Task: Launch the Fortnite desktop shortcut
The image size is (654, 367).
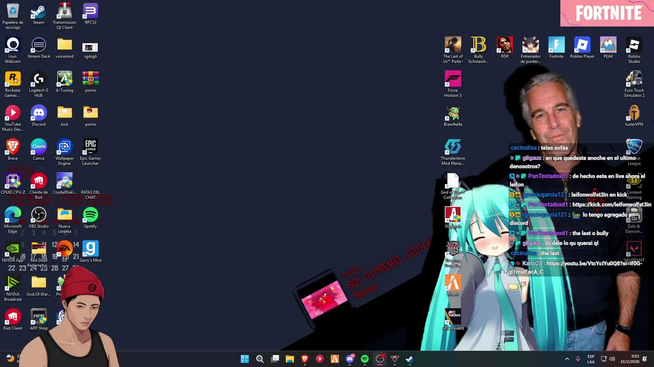Action: (x=556, y=48)
